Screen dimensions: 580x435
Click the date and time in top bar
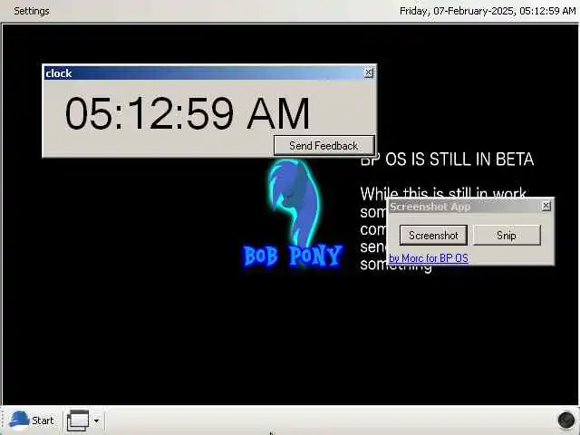[488, 11]
